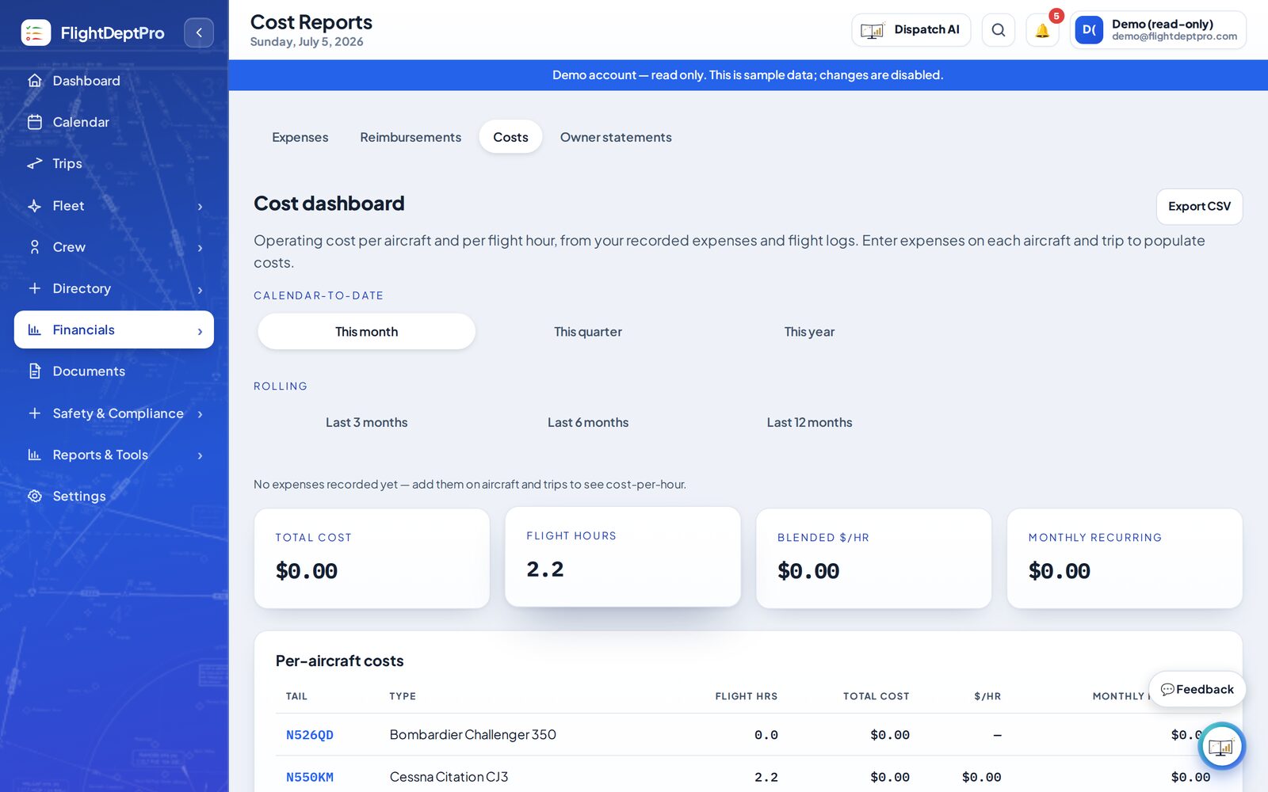Go to Dashboard in sidebar
1268x792 pixels.
[114, 81]
